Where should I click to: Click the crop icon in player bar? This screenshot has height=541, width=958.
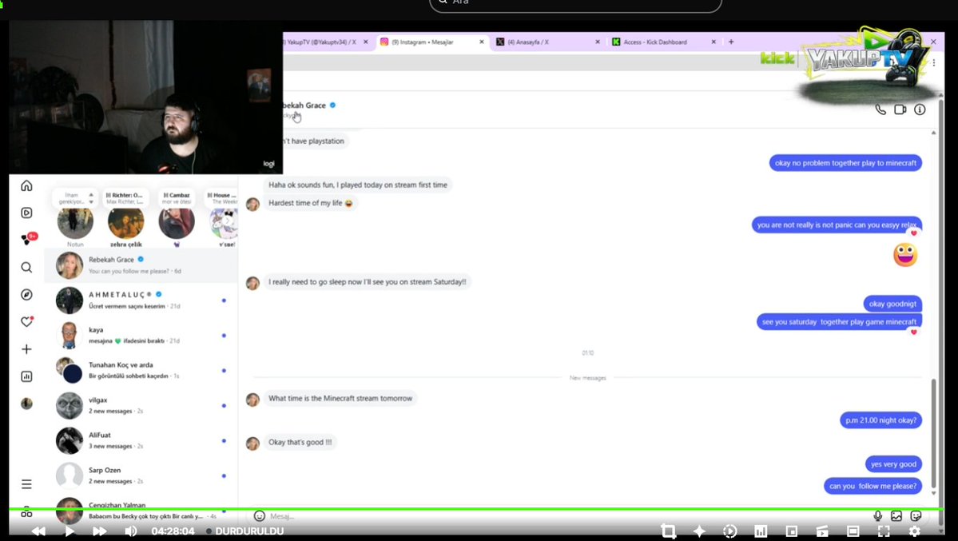pyautogui.click(x=669, y=531)
